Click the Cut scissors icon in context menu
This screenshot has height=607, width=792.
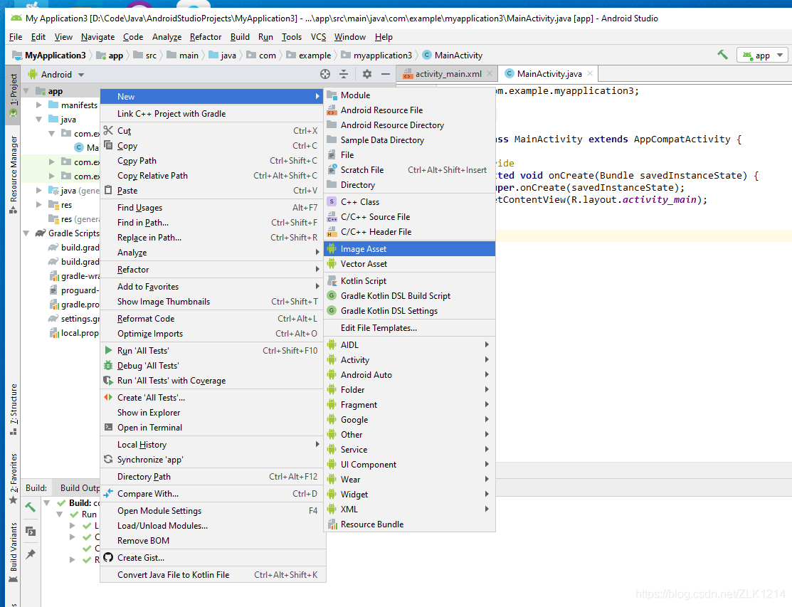(x=108, y=130)
